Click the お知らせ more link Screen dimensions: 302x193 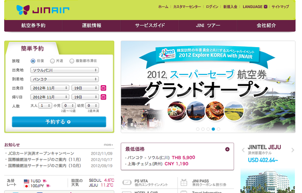point(108,145)
